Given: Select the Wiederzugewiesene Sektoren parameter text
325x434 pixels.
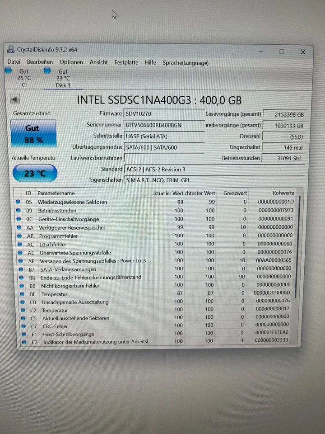Looking at the screenshot, I should [72, 202].
